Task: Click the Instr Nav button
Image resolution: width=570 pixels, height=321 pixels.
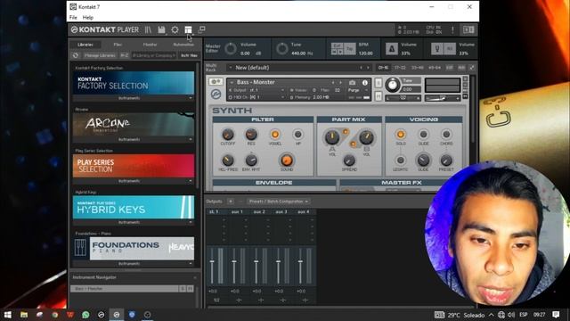Action: click(x=189, y=55)
